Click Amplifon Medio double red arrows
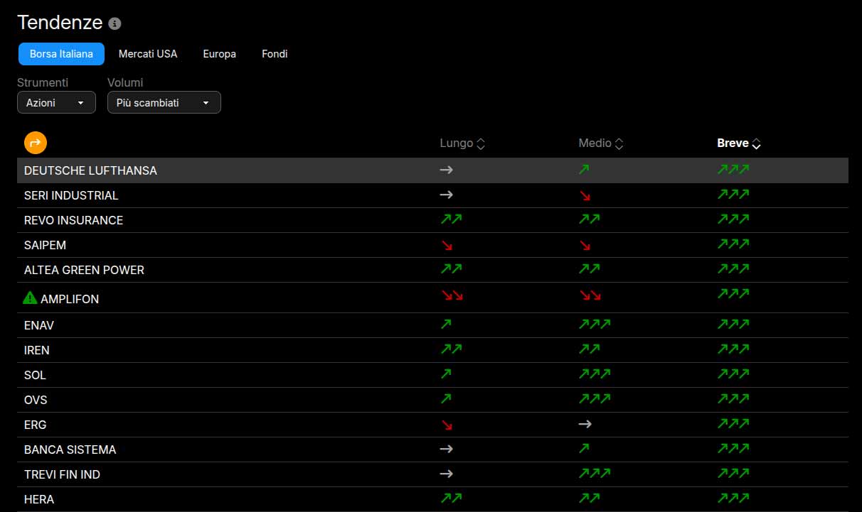Image resolution: width=862 pixels, height=512 pixels. [x=590, y=295]
